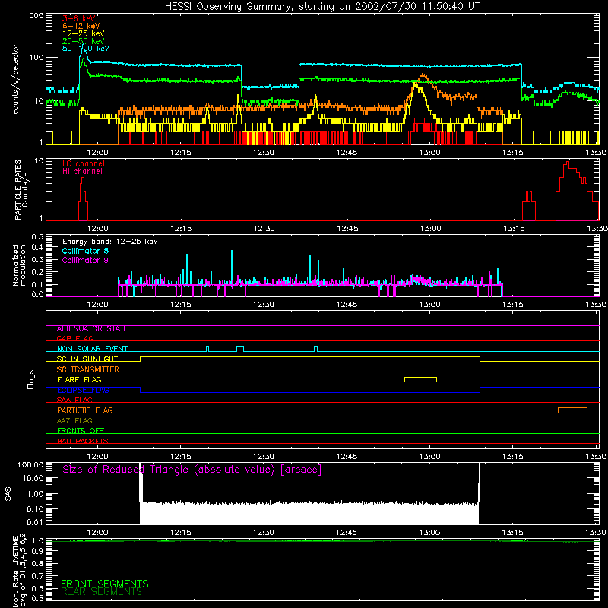Image resolution: width=608 pixels, height=608 pixels.
Task: Click the ECLIPSE_FLAG label
Action: tap(83, 390)
